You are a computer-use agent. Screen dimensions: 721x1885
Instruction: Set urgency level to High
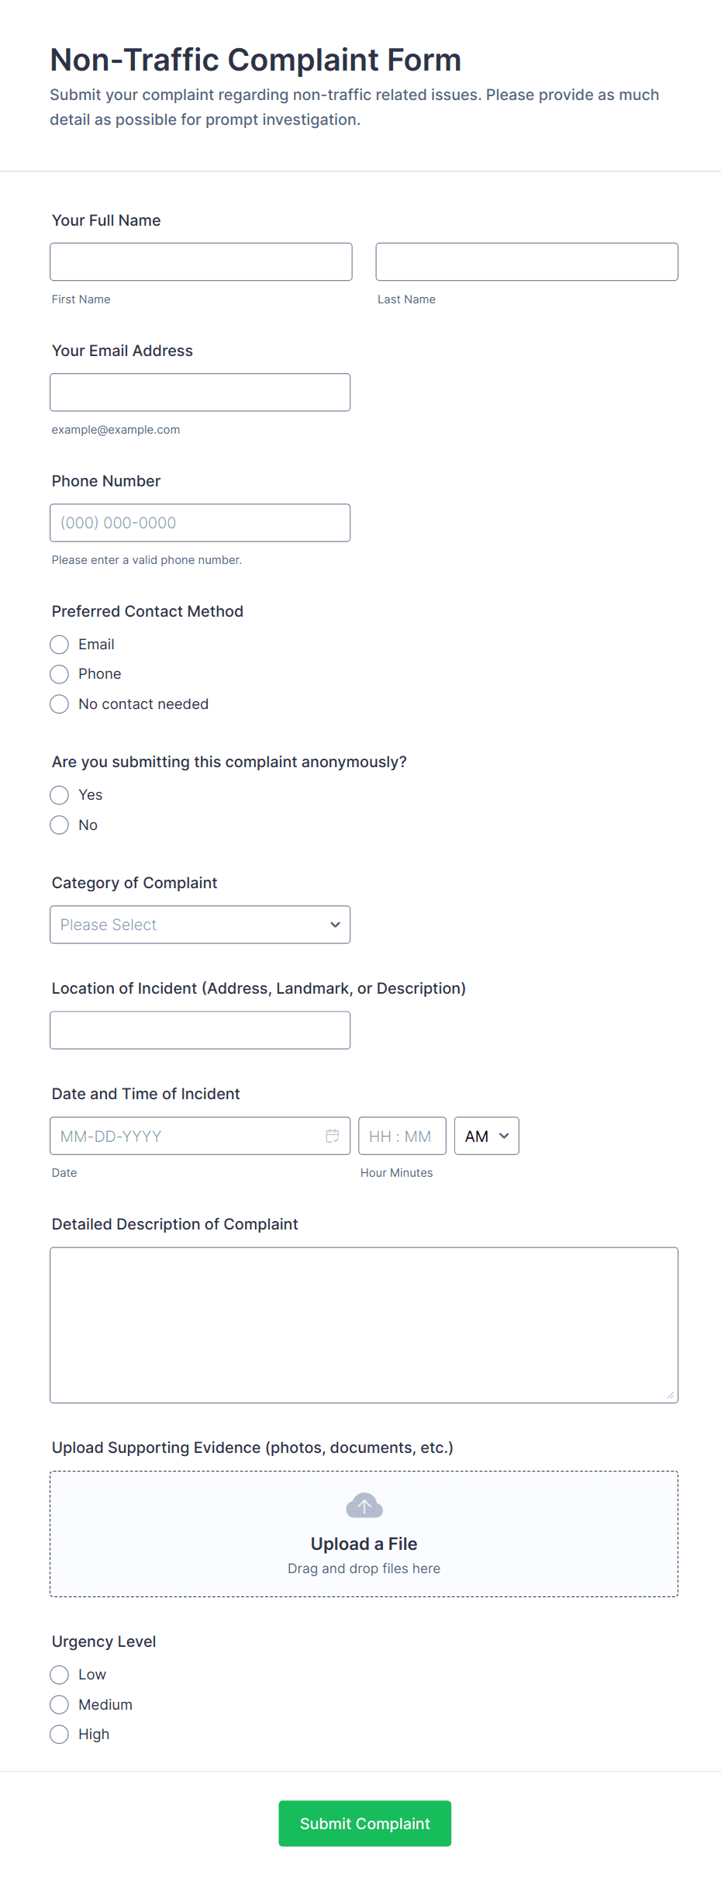(60, 1735)
